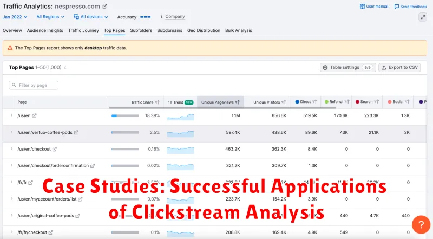This screenshot has height=239, width=433.
Task: Open the Bulk Analysis tab
Action: [238, 30]
